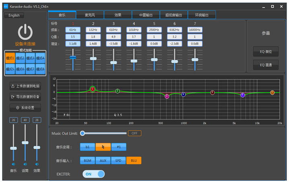The width and height of the screenshot is (289, 182).
Task: Select dark red EQ node 5 on graph
Action: (213, 92)
